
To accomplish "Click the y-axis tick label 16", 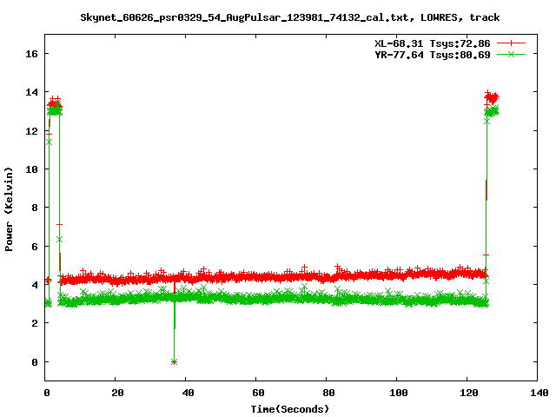I will tap(31, 54).
